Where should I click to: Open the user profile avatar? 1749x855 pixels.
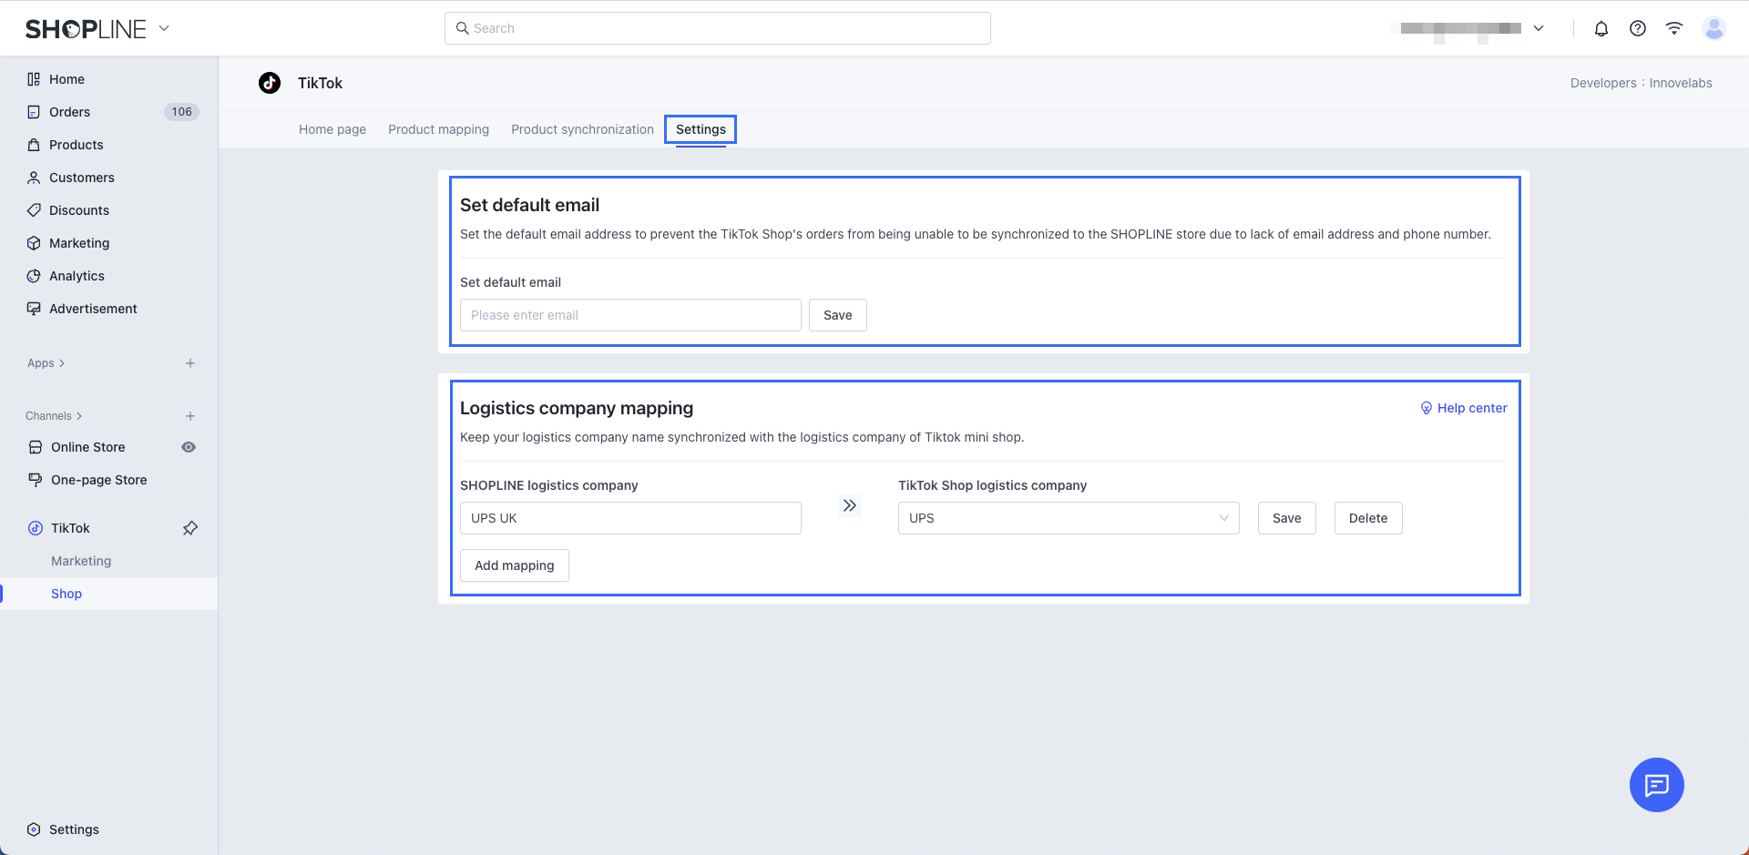pyautogui.click(x=1713, y=28)
